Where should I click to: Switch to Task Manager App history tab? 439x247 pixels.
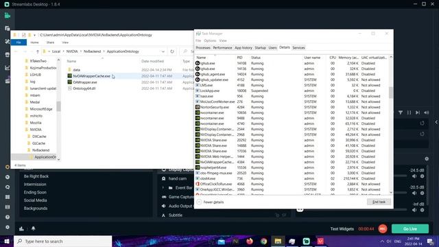coord(244,47)
